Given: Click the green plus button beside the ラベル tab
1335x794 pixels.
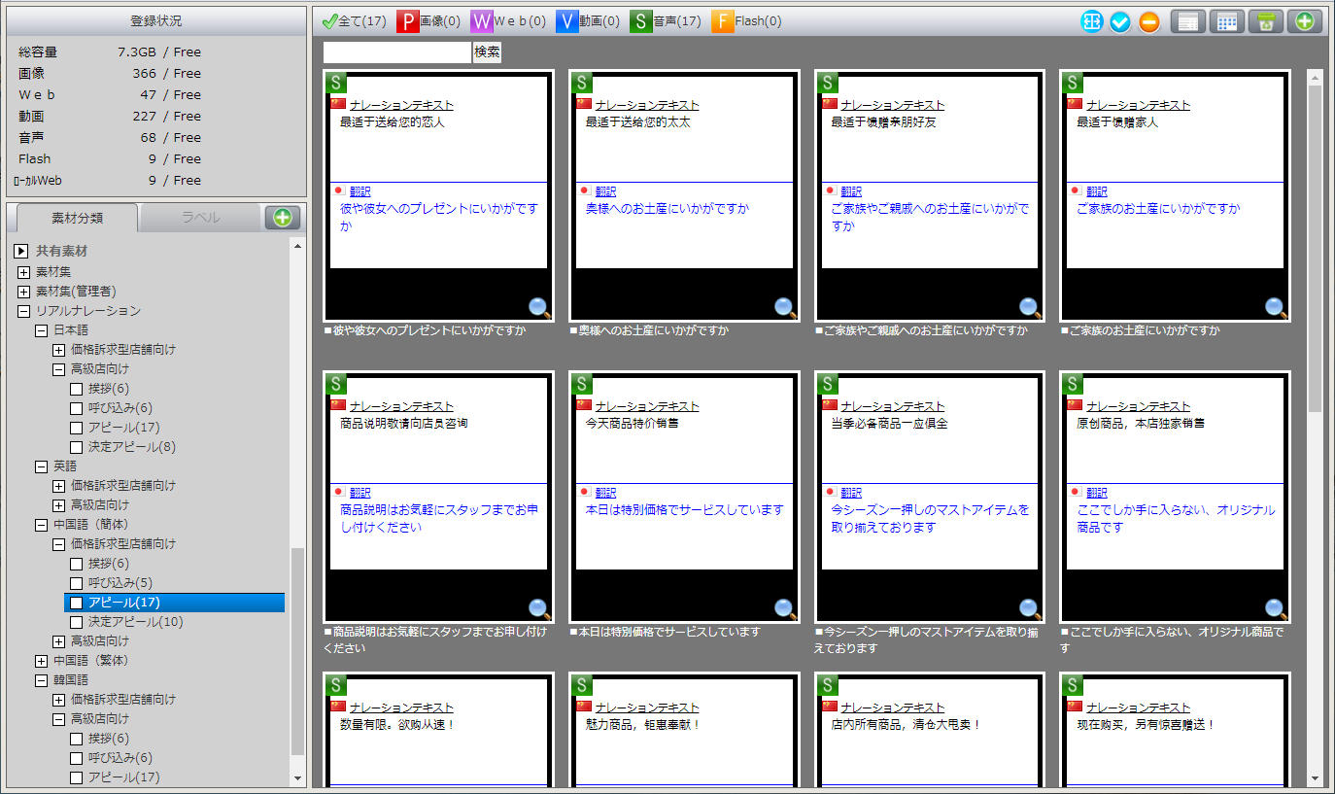Looking at the screenshot, I should click(283, 218).
